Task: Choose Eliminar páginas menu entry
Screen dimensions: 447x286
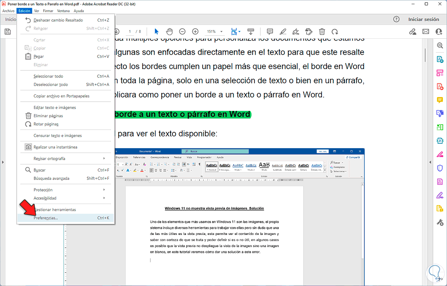Action: click(x=66, y=115)
